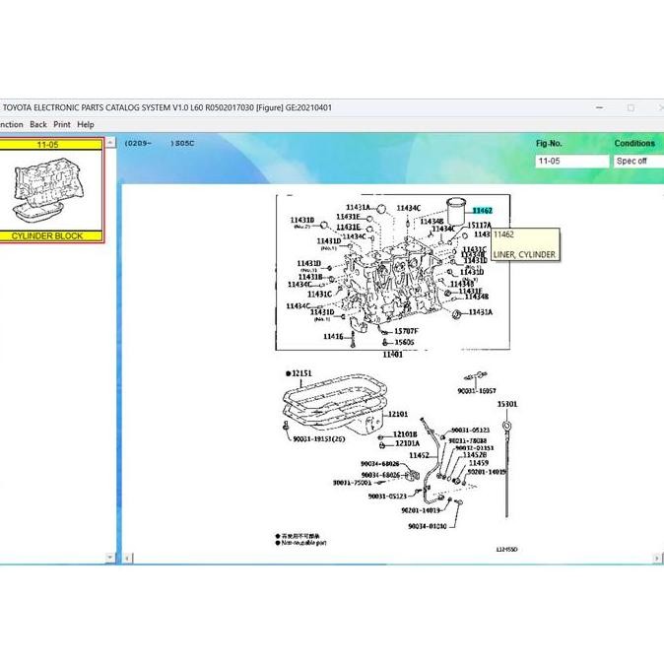Select part number 15117A label
This screenshot has height=664, width=664.
[x=478, y=226]
